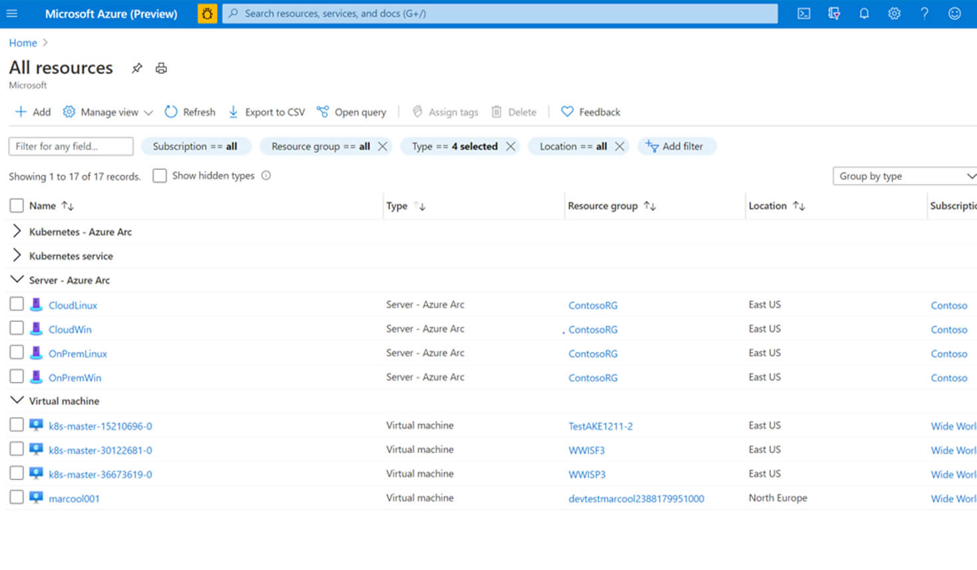Open the OnPremWin resource link

(x=75, y=378)
